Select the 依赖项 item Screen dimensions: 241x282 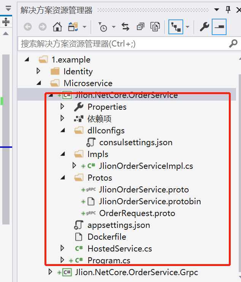pos(99,119)
